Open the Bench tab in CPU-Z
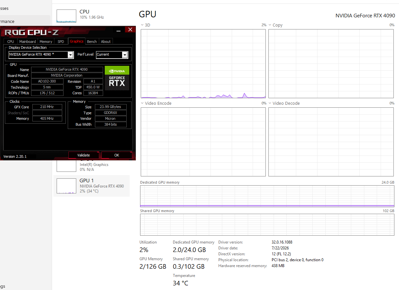 (x=92, y=42)
